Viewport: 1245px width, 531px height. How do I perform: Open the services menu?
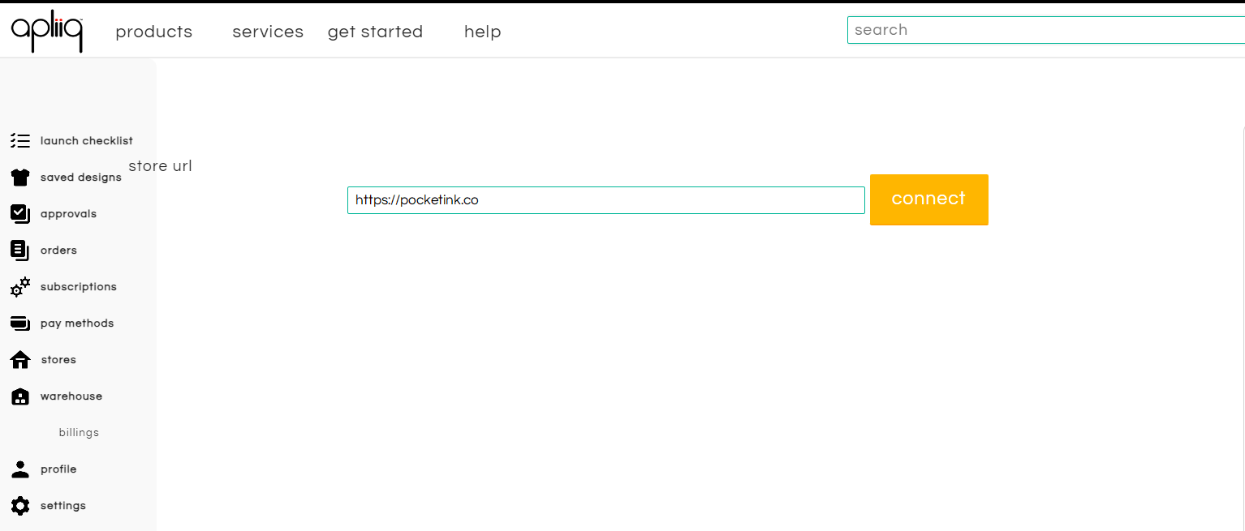(x=268, y=32)
